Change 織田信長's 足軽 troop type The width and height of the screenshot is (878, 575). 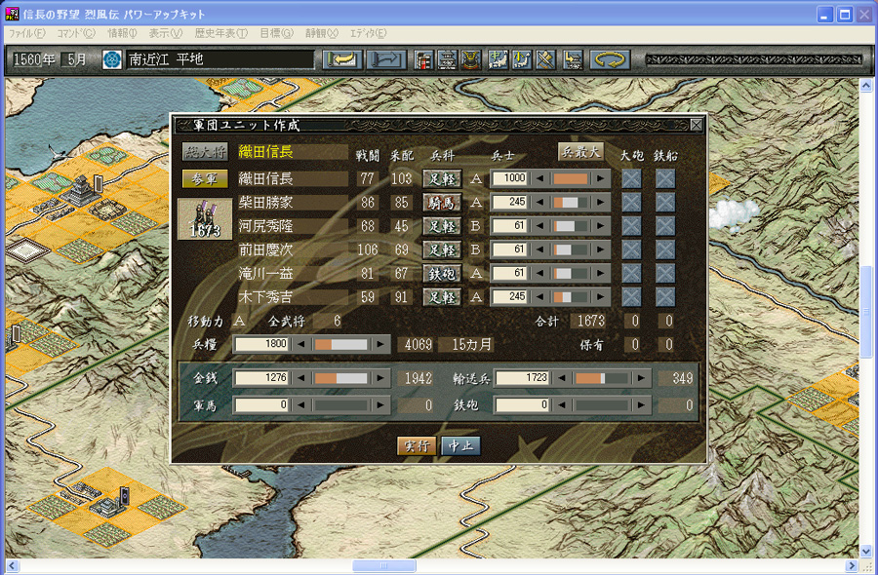coord(442,179)
